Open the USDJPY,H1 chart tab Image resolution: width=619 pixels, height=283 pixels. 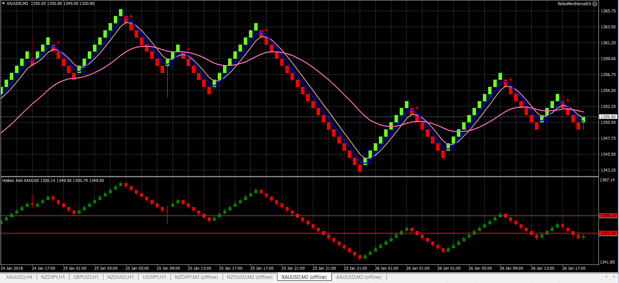click(x=154, y=277)
